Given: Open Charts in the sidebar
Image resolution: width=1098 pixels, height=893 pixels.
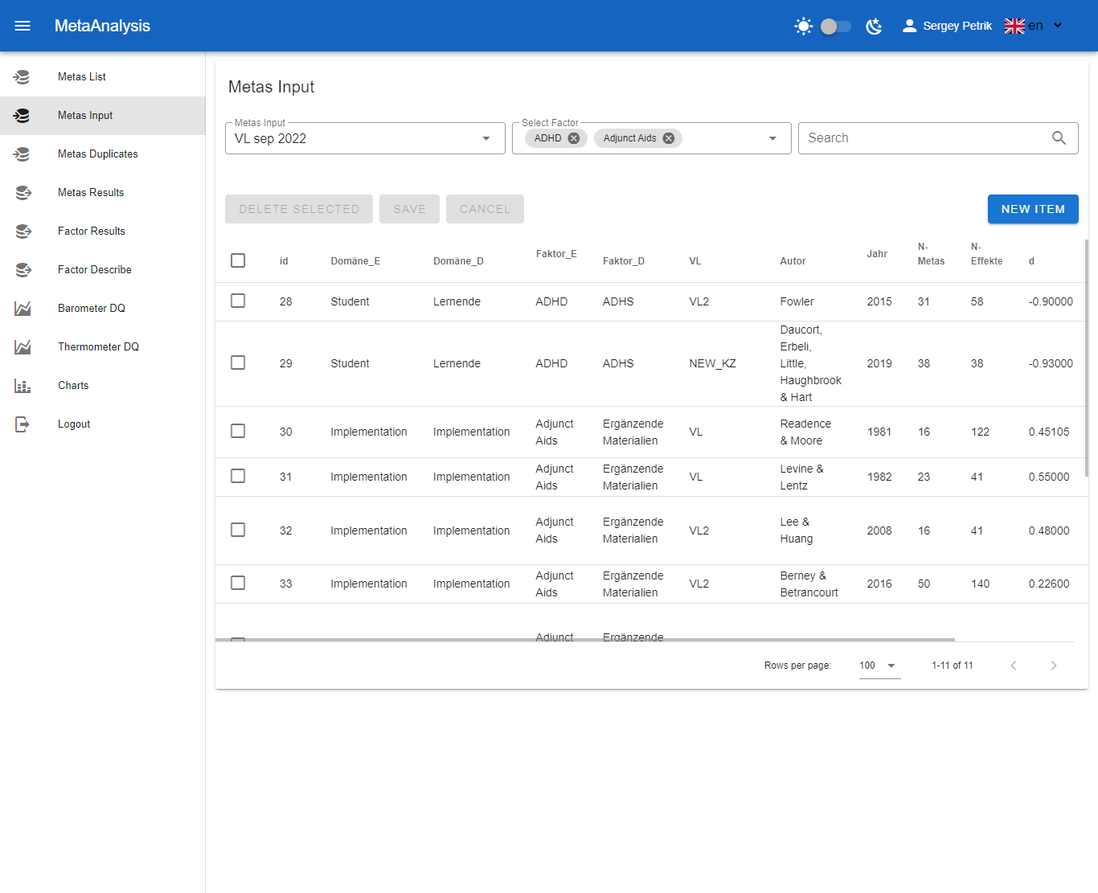Looking at the screenshot, I should tap(103, 386).
